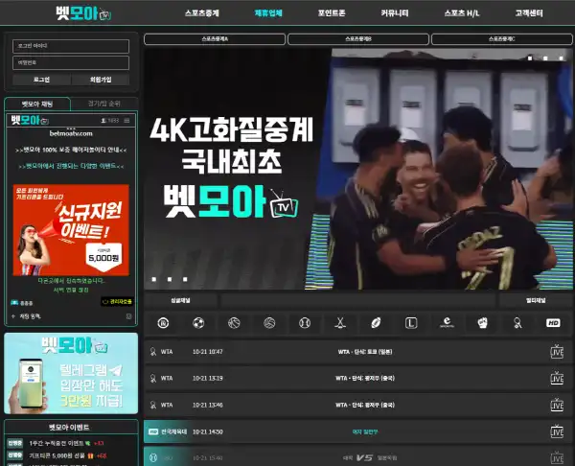Click the 회원가입 sign-up button

tap(101, 80)
